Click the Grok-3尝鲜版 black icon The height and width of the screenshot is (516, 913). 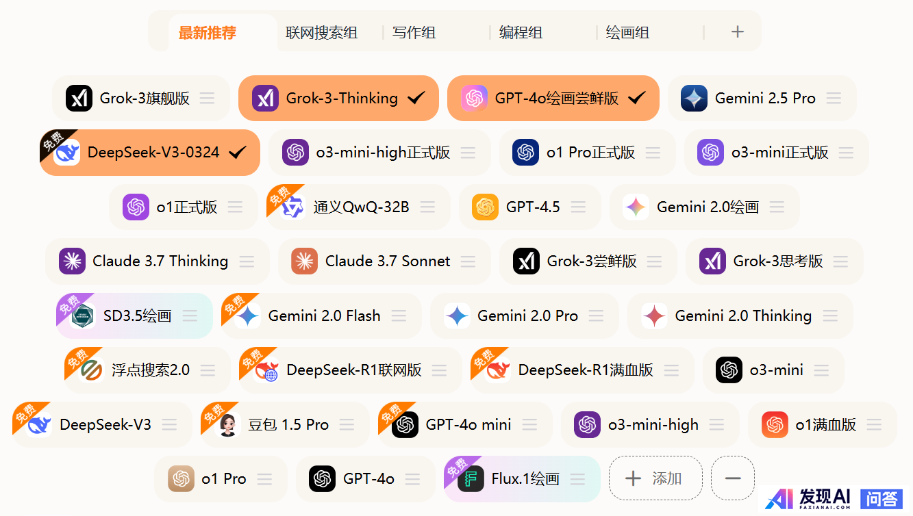(x=526, y=261)
